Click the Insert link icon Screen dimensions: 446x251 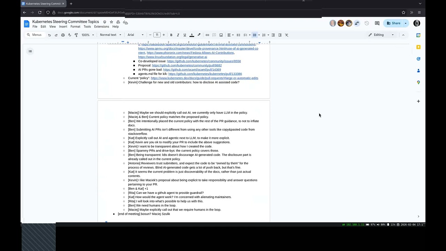pos(207,35)
